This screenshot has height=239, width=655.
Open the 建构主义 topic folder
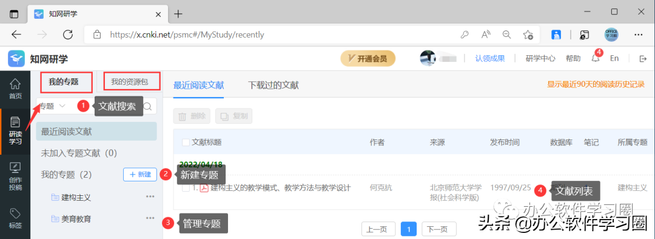[70, 197]
